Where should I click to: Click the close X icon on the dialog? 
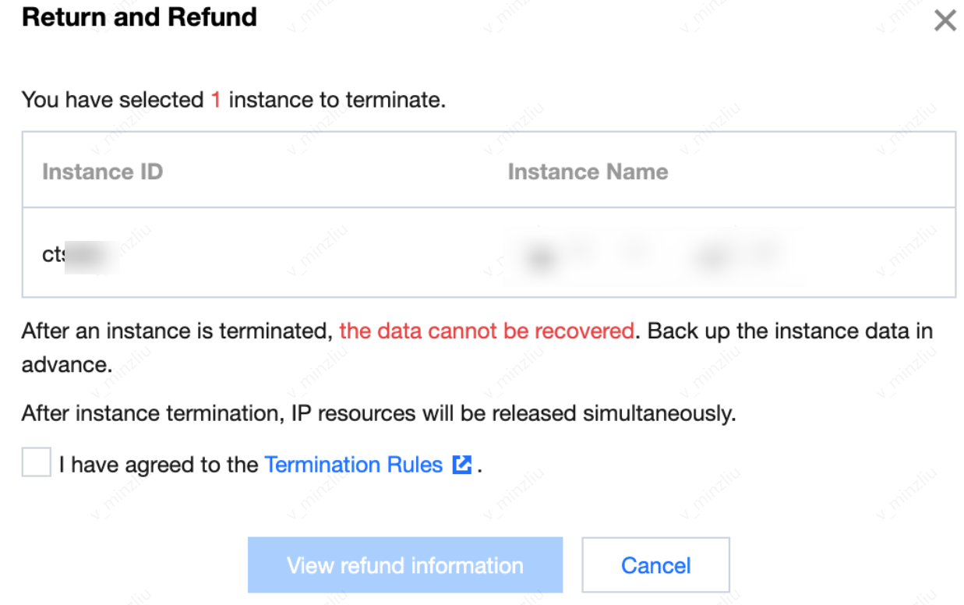(945, 20)
